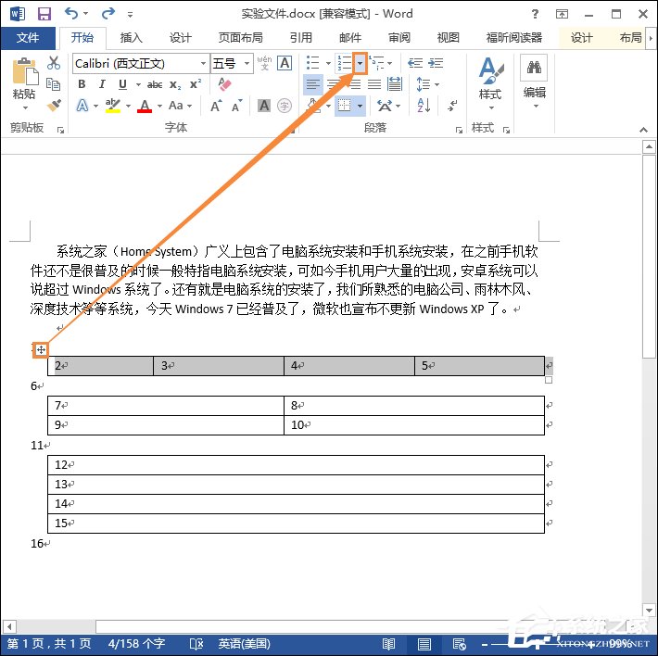Toggle Italic formatting
This screenshot has width=658, height=656.
click(100, 84)
